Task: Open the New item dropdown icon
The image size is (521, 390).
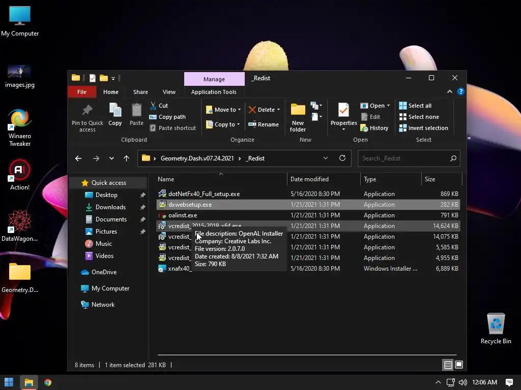Action: tap(316, 106)
